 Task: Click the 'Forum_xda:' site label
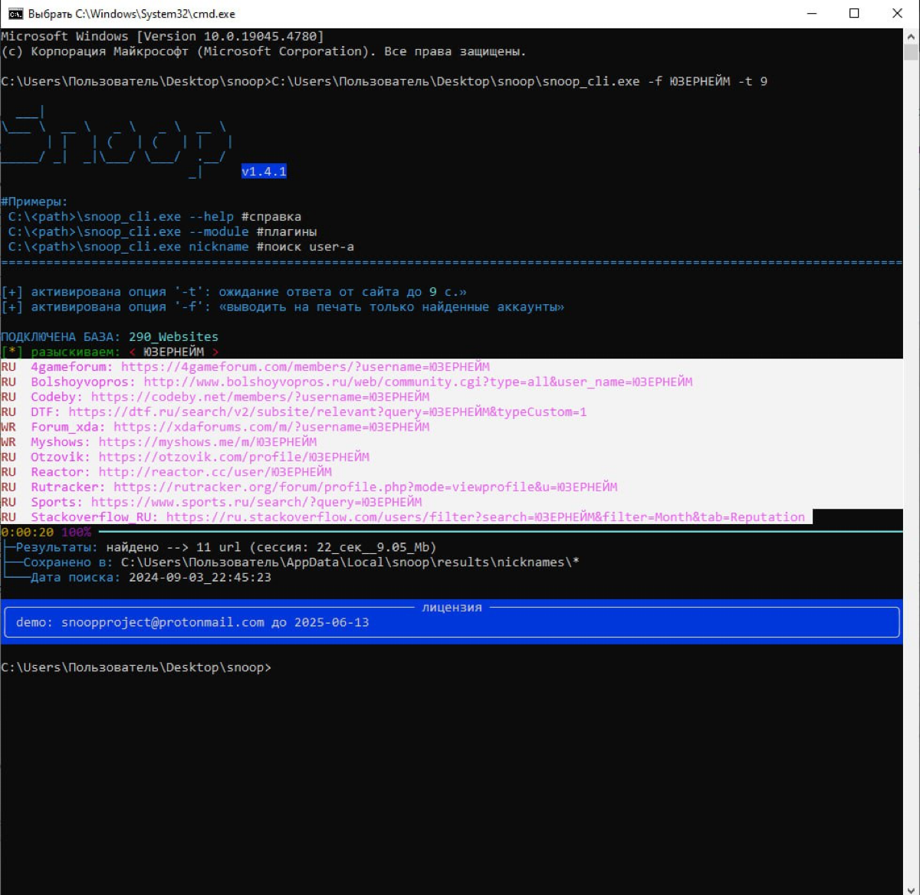68,427
